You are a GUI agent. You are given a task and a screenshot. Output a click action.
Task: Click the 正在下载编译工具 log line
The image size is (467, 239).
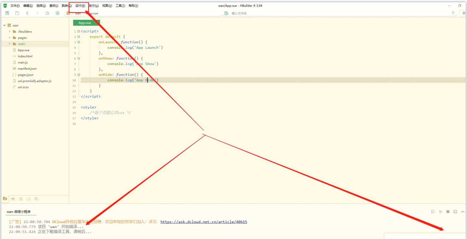pos(50,232)
